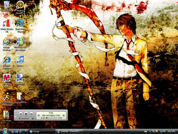Launch Internet Explorer from Quick Launch
Viewport: 178px width, 134px height.
pos(21,132)
